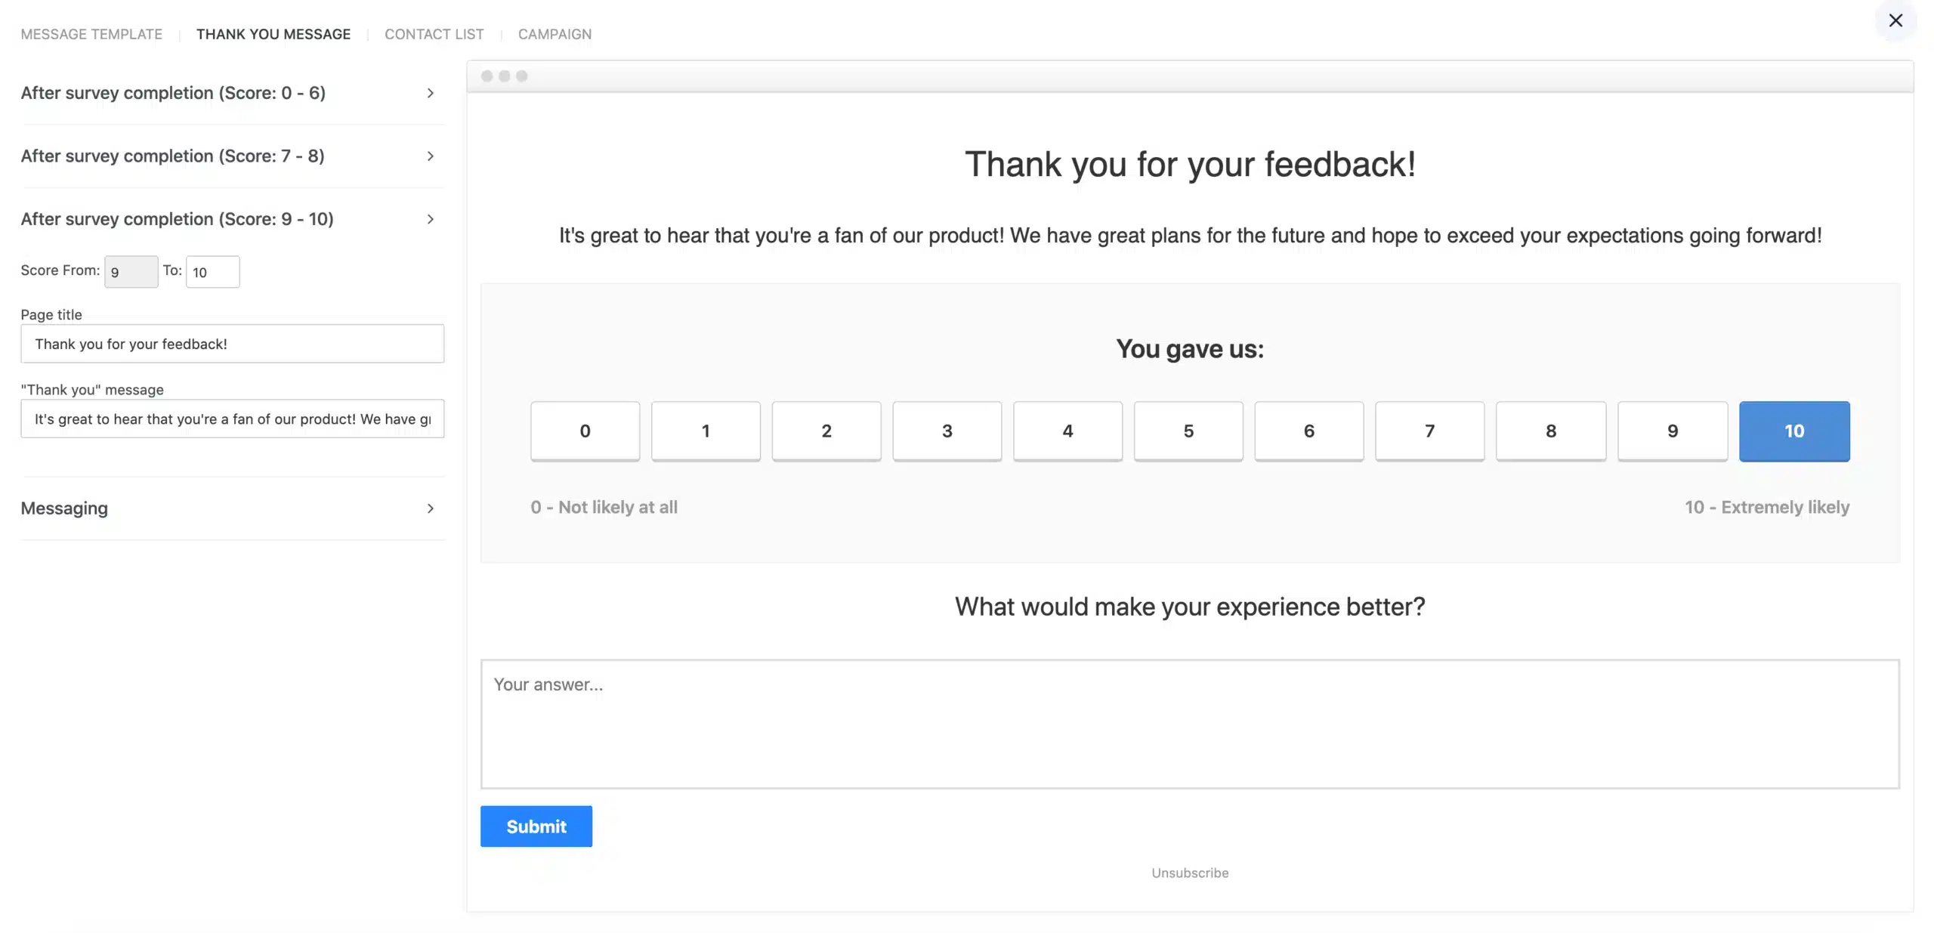Select score 1 in the preview
The height and width of the screenshot is (933, 1934).
(x=706, y=431)
